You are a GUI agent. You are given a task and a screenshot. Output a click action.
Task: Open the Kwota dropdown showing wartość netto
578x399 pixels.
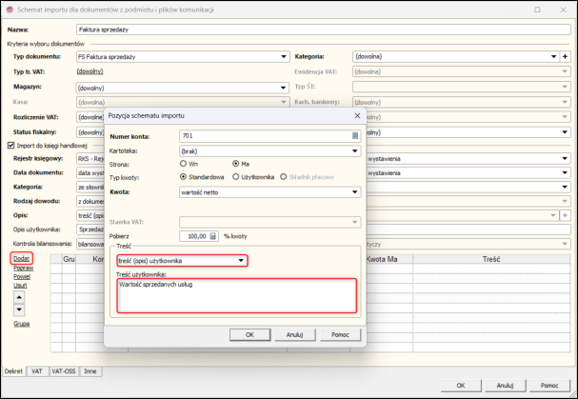point(354,192)
